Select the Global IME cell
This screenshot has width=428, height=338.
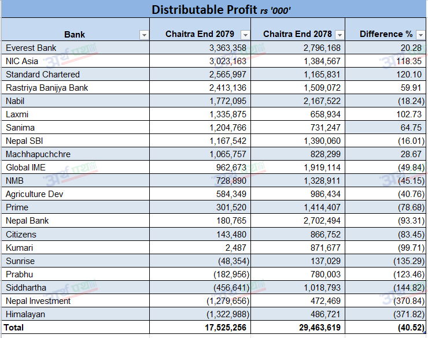click(x=76, y=168)
